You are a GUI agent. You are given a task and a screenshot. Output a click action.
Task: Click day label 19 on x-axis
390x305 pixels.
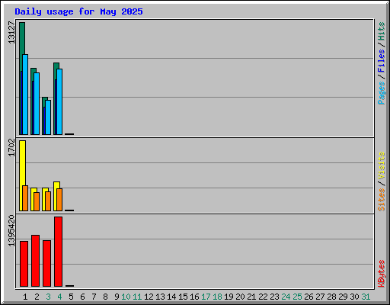point(229,297)
